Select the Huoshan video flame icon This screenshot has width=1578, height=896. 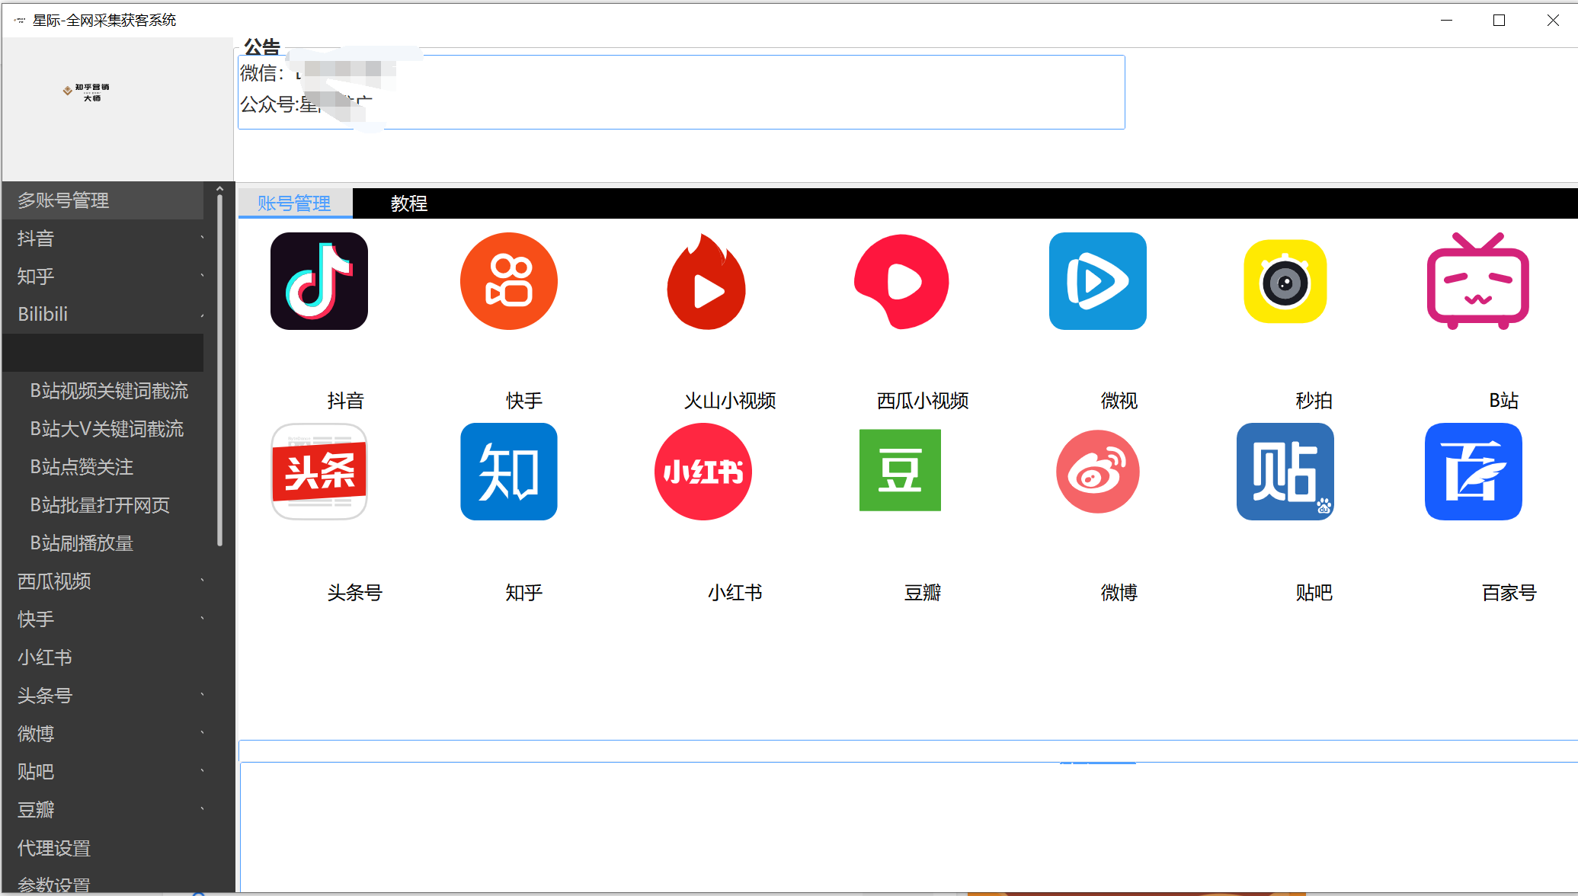(x=706, y=282)
